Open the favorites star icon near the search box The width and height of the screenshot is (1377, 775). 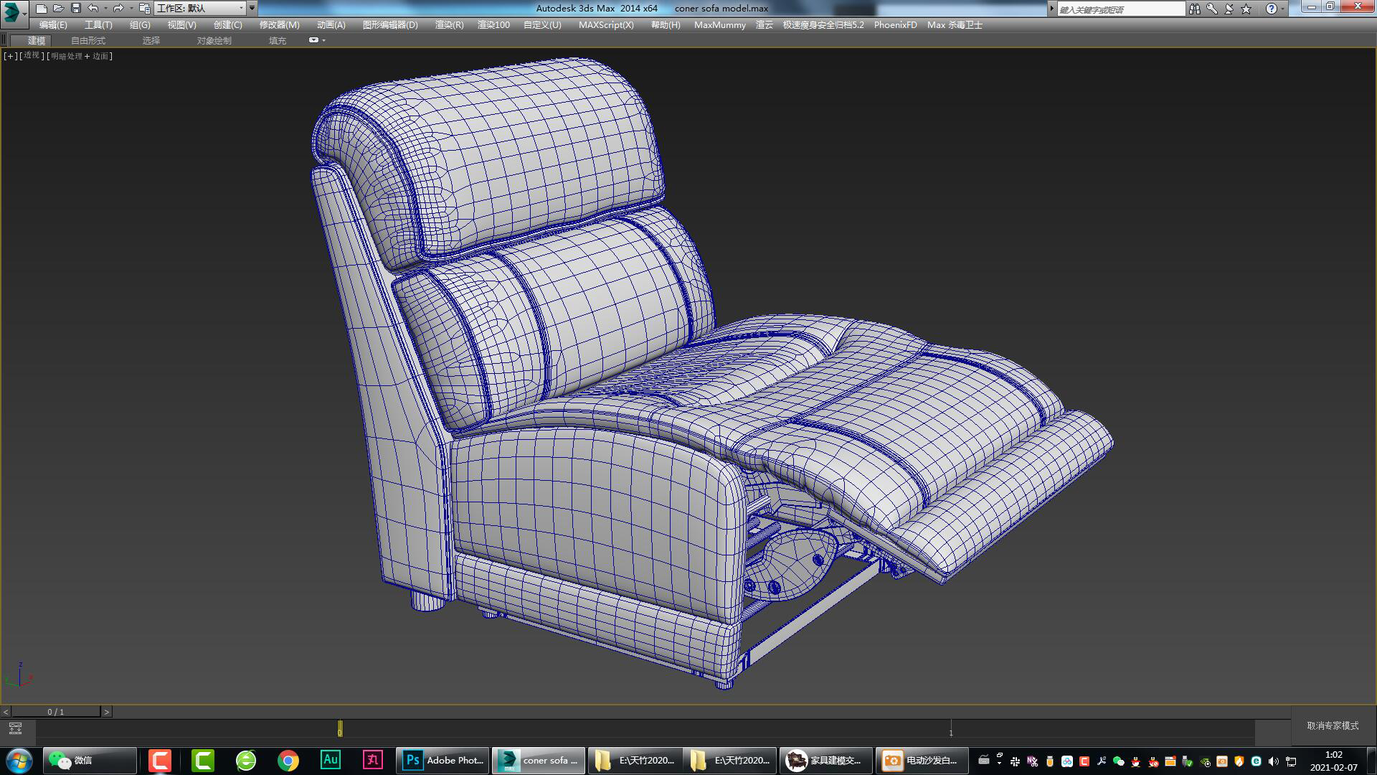(1246, 9)
